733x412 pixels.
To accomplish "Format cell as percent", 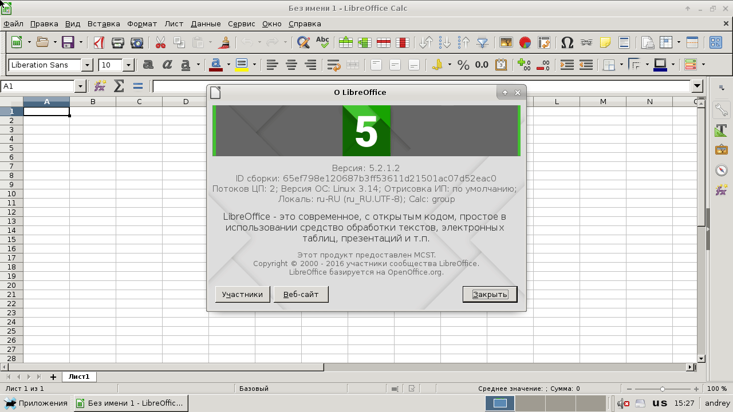I will click(463, 65).
